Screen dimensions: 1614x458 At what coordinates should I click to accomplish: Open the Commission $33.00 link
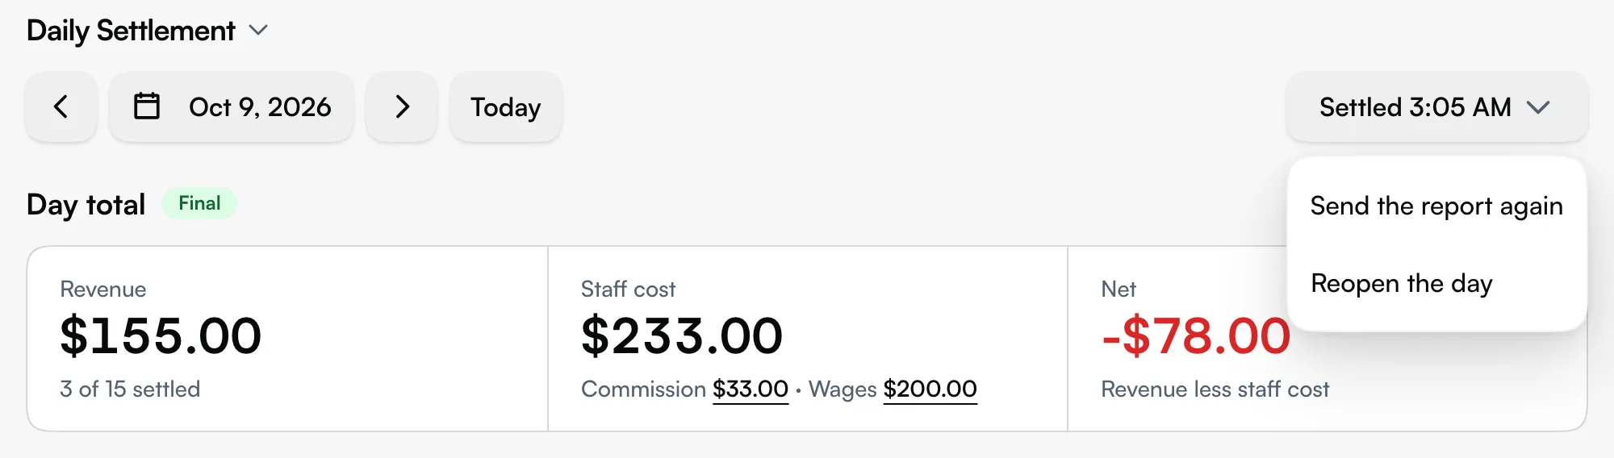tap(751, 389)
